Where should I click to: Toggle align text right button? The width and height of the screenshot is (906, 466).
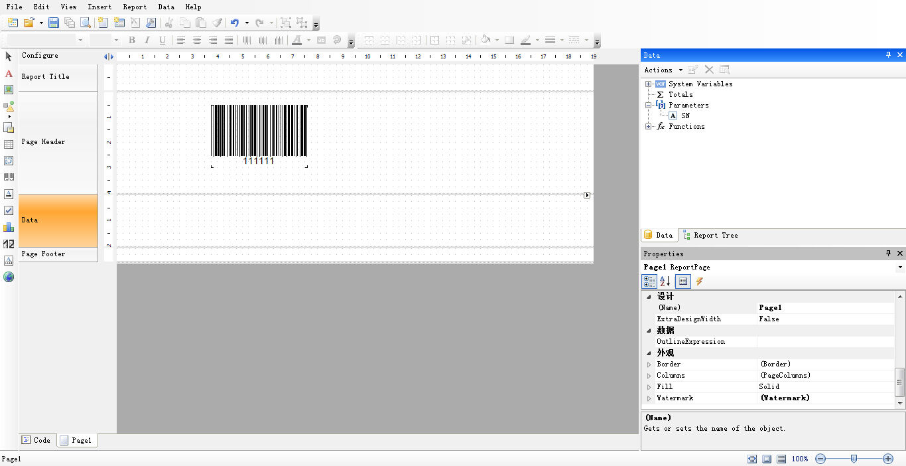tap(213, 40)
